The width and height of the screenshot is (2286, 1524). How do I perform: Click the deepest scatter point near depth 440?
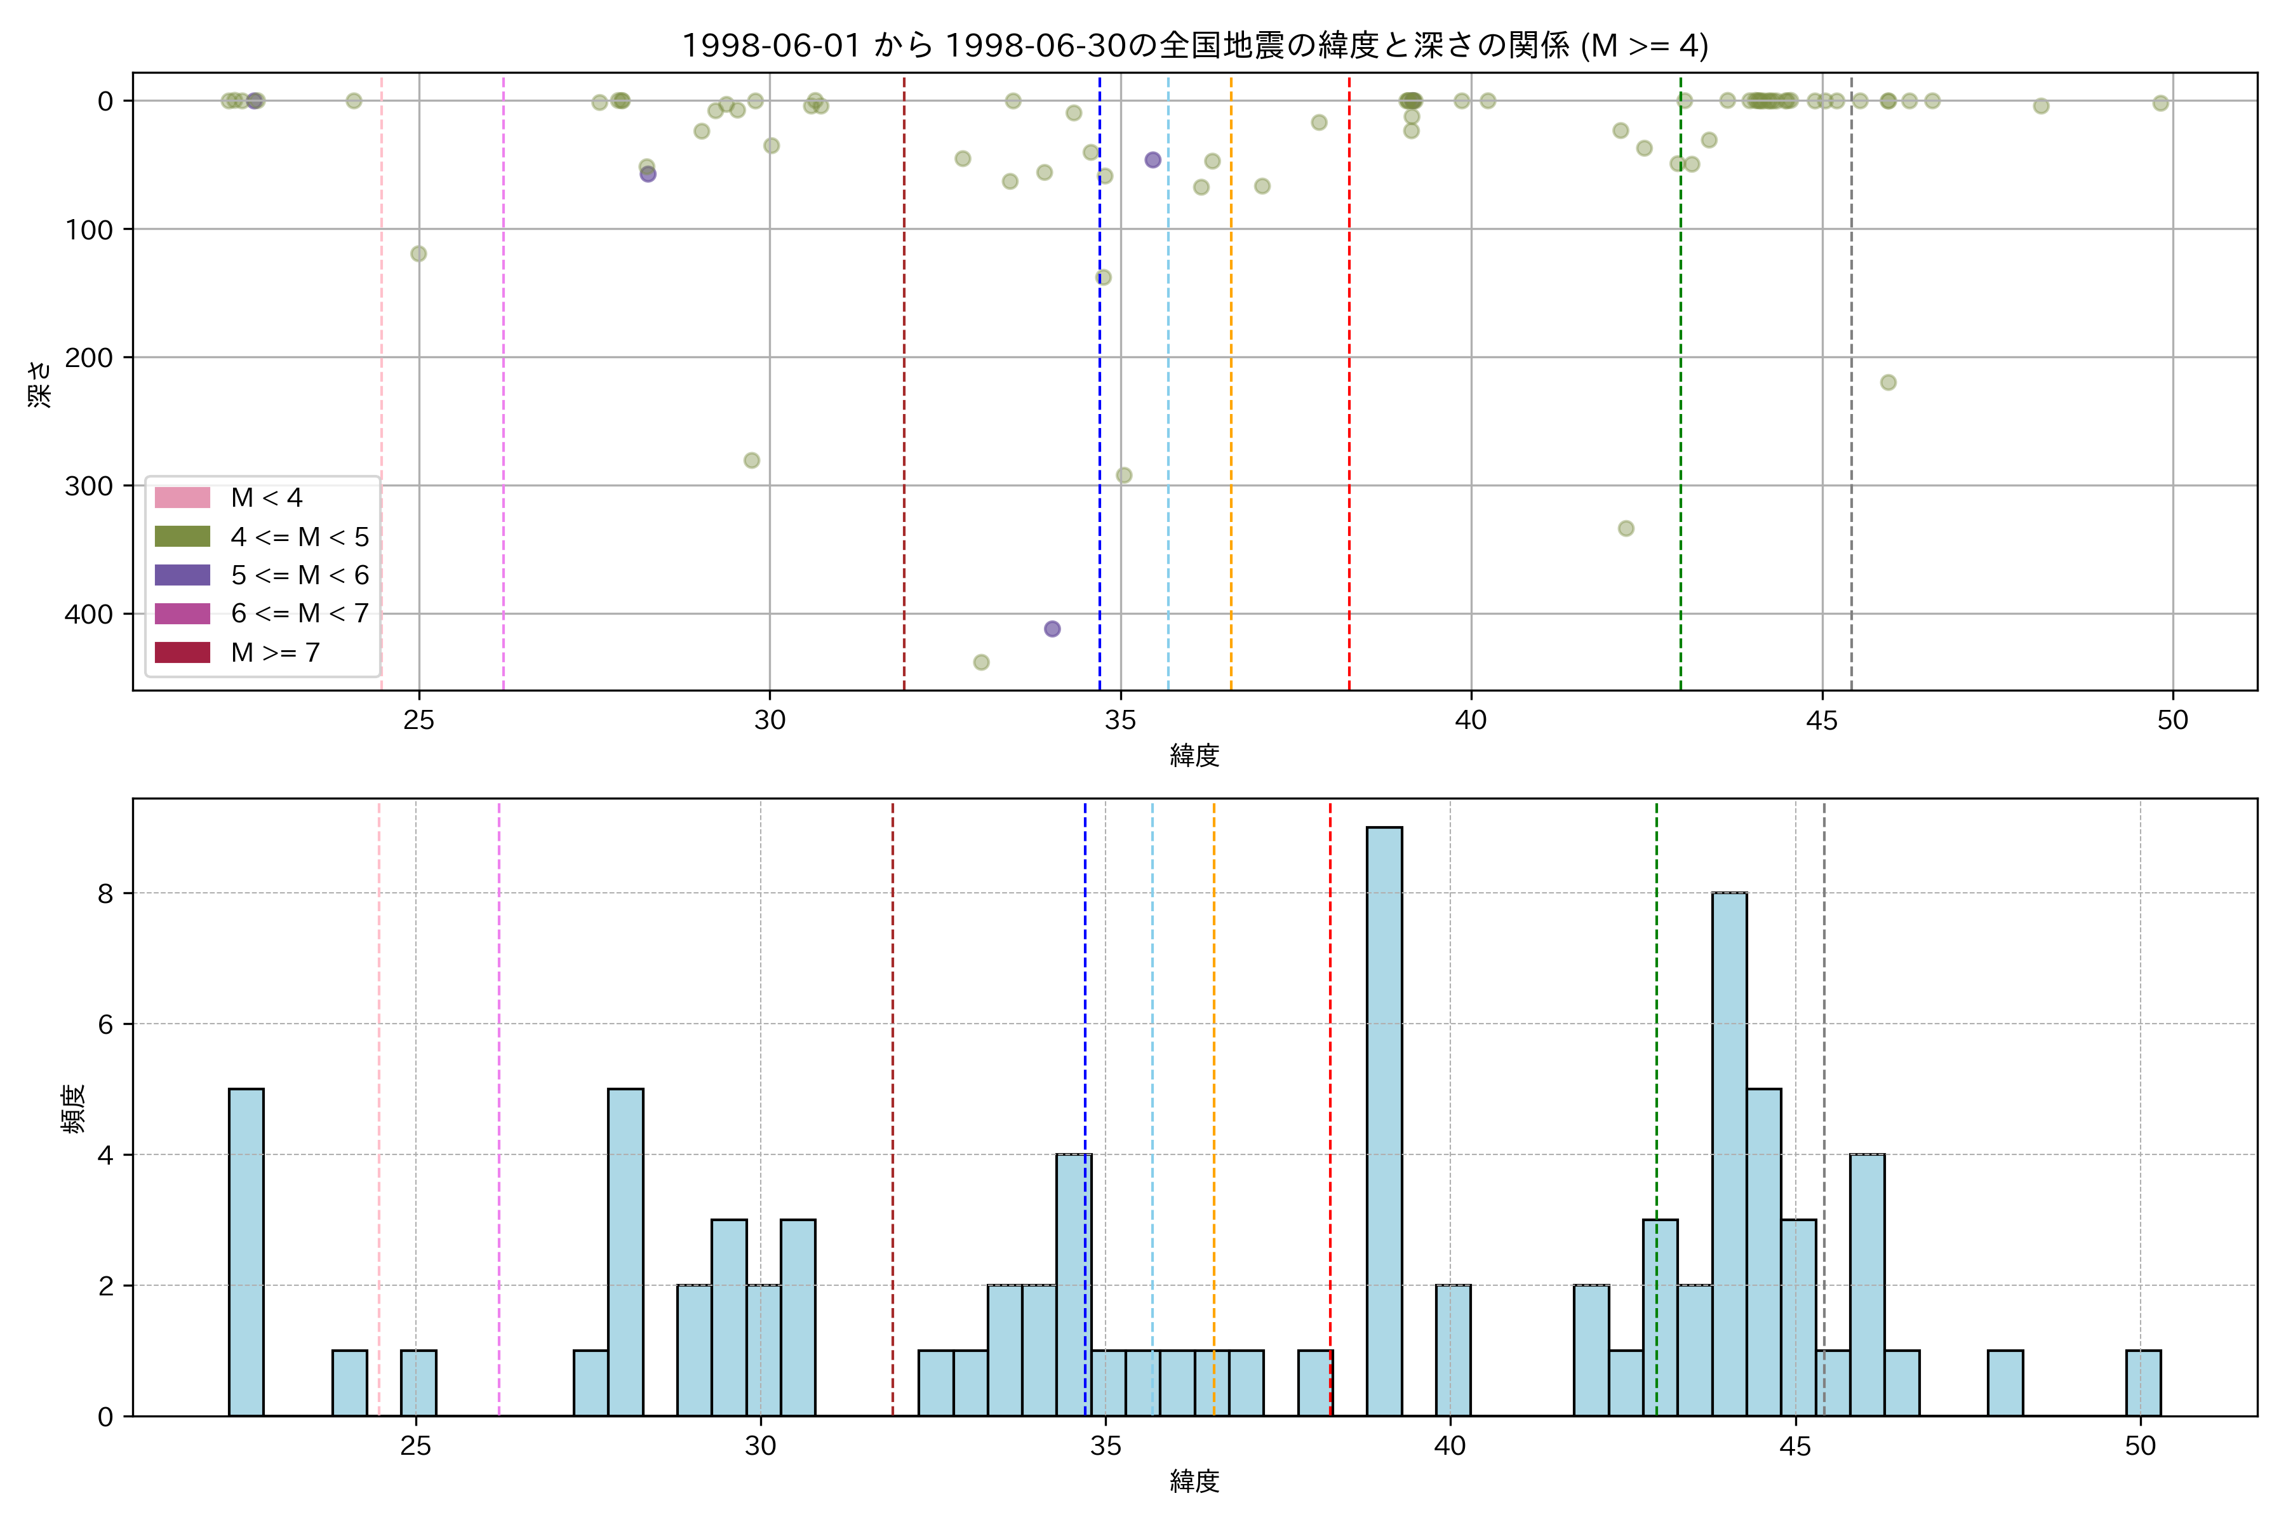[982, 662]
